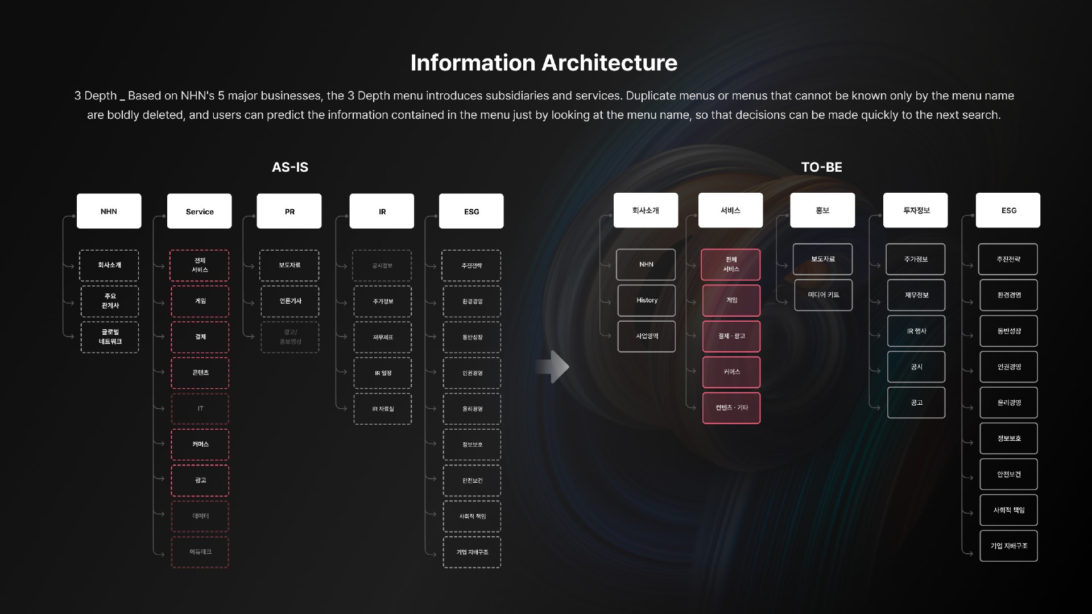
Task: Click the 재무제표 dashed box
Action: click(x=383, y=337)
